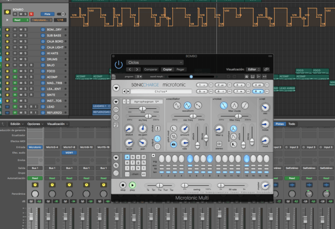Click the plugin link chain icon
The width and height of the screenshot is (335, 229).
(266, 69)
